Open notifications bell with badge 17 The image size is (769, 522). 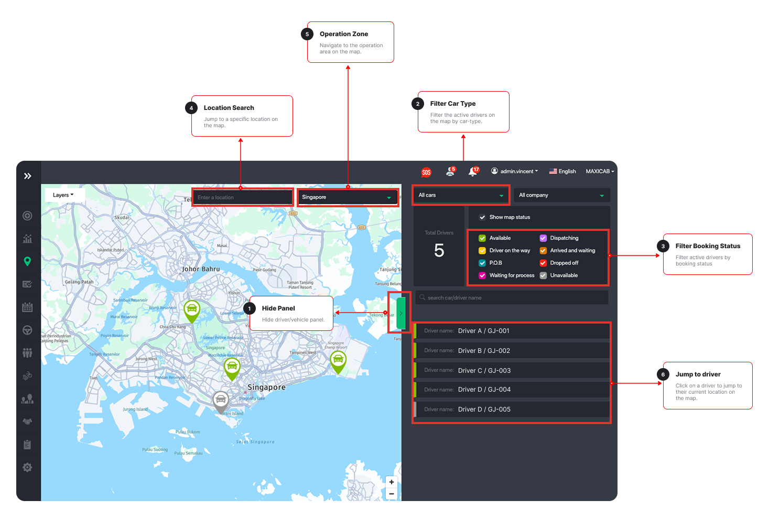pyautogui.click(x=473, y=171)
